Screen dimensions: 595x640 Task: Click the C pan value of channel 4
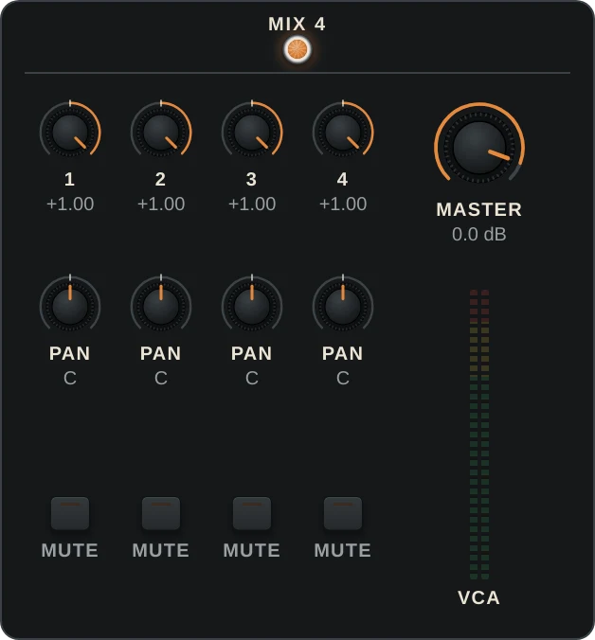click(343, 379)
